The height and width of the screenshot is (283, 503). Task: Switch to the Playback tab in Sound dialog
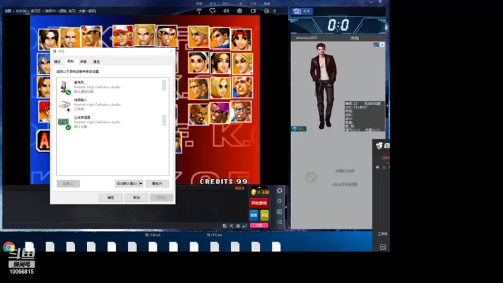tap(57, 62)
